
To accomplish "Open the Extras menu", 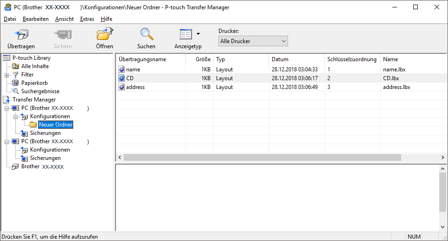I will click(87, 19).
